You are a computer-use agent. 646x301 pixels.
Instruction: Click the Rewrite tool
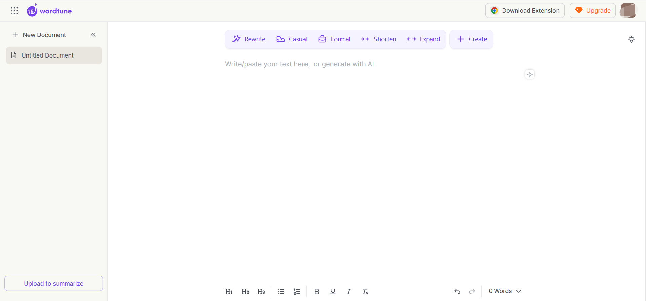click(x=249, y=39)
